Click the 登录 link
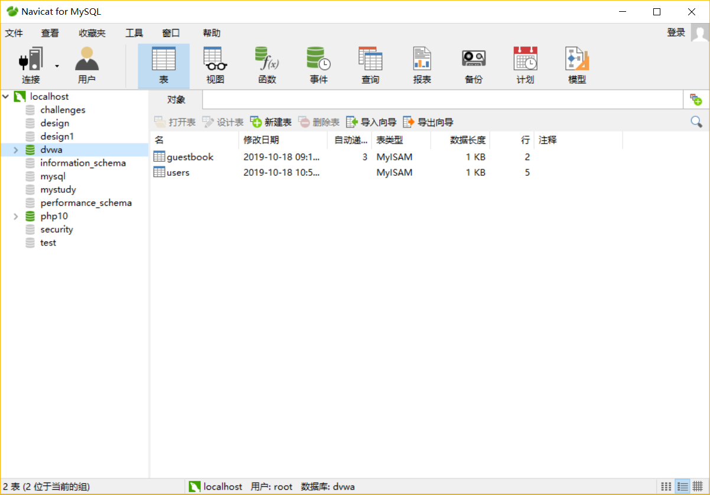Screen dimensions: 710x495 [x=676, y=32]
